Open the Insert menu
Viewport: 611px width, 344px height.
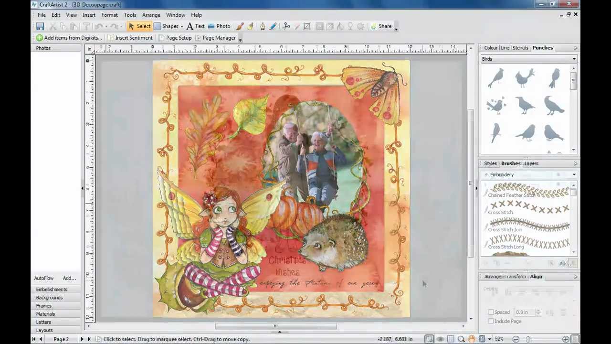click(x=89, y=15)
